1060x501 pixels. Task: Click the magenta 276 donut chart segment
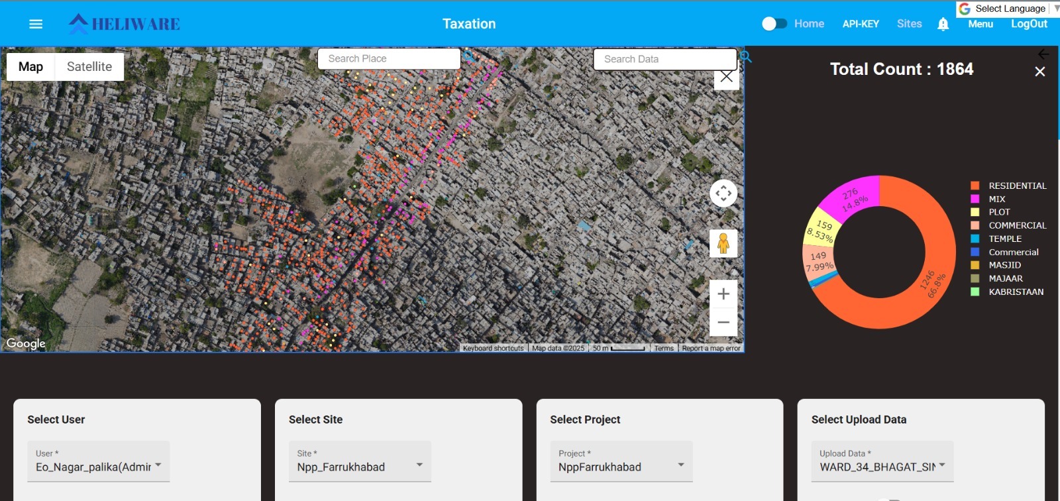(853, 197)
